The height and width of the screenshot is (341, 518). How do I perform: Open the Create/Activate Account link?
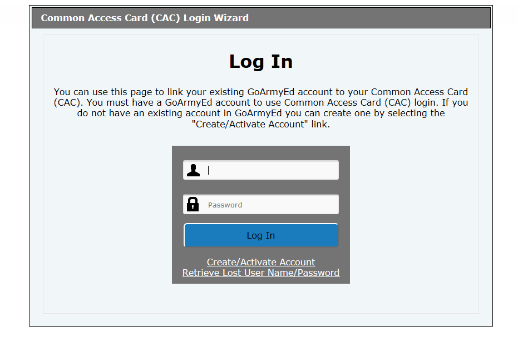point(261,262)
